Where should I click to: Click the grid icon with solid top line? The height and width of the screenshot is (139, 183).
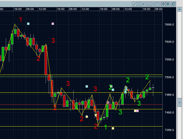158,4
